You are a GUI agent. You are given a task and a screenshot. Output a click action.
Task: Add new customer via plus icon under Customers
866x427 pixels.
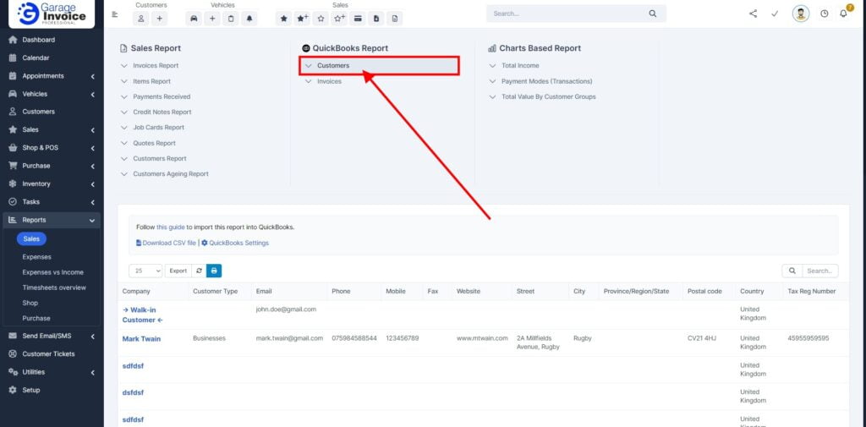tap(159, 19)
